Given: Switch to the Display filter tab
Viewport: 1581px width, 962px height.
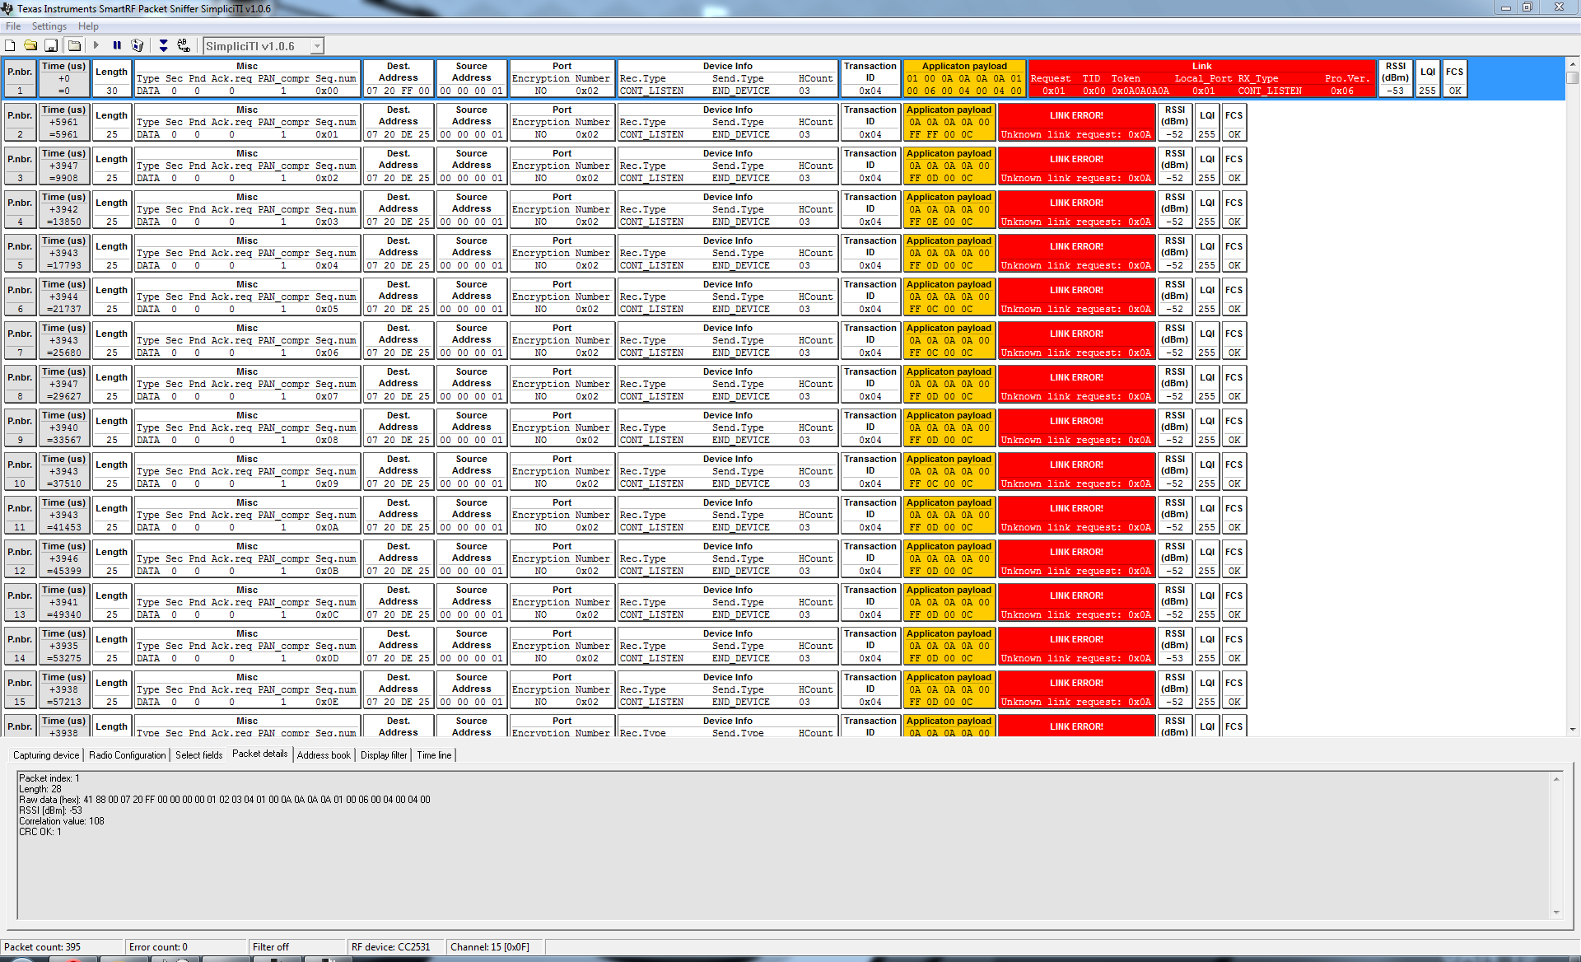Looking at the screenshot, I should click(x=384, y=755).
